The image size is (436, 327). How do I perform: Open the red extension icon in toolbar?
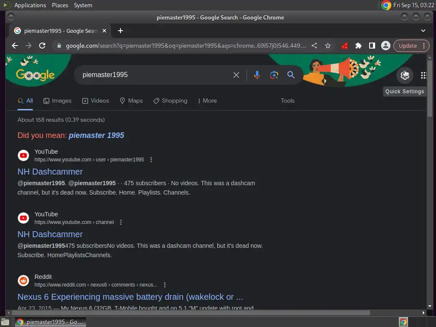click(345, 46)
